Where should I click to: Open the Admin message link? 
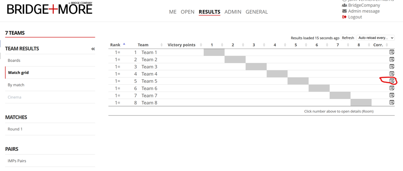coord(364,11)
